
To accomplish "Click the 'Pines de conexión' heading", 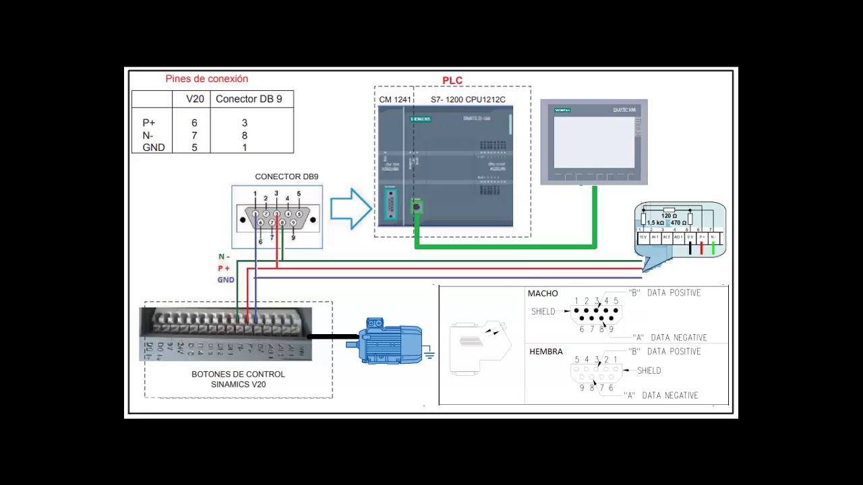I will point(207,79).
